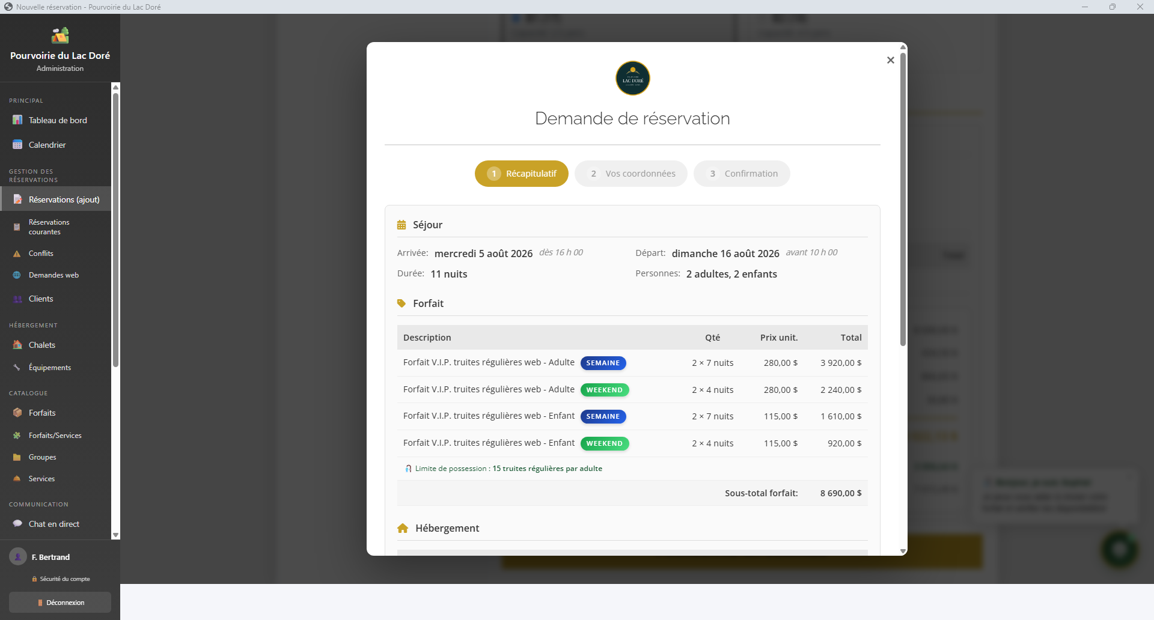Click the Pourvoirie du Lac Doré sidebar logo
This screenshot has width=1154, height=620.
click(x=60, y=35)
